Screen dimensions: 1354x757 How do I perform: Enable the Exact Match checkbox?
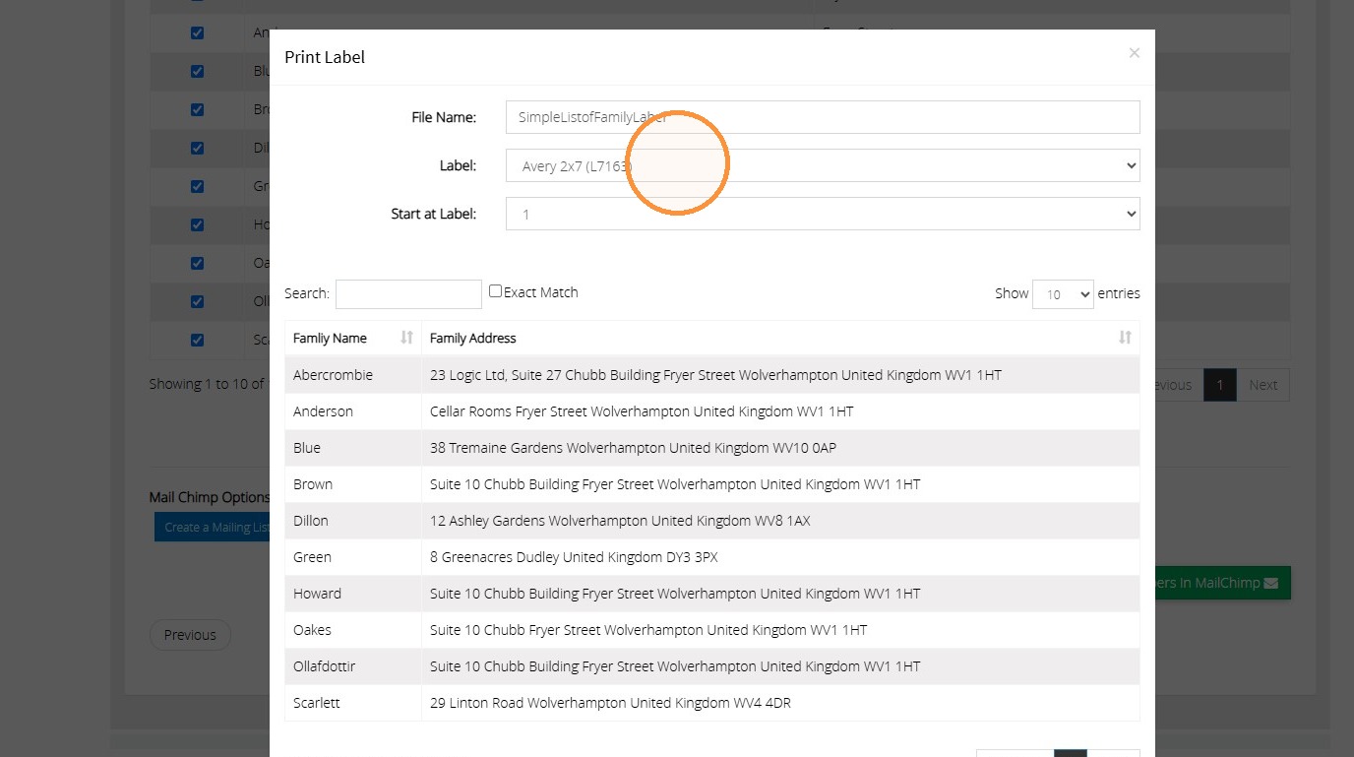pyautogui.click(x=495, y=291)
